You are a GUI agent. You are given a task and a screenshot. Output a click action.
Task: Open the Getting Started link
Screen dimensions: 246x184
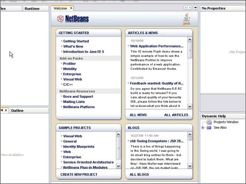(76, 41)
